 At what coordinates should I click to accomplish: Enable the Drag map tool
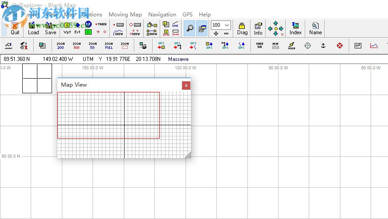pyautogui.click(x=242, y=28)
